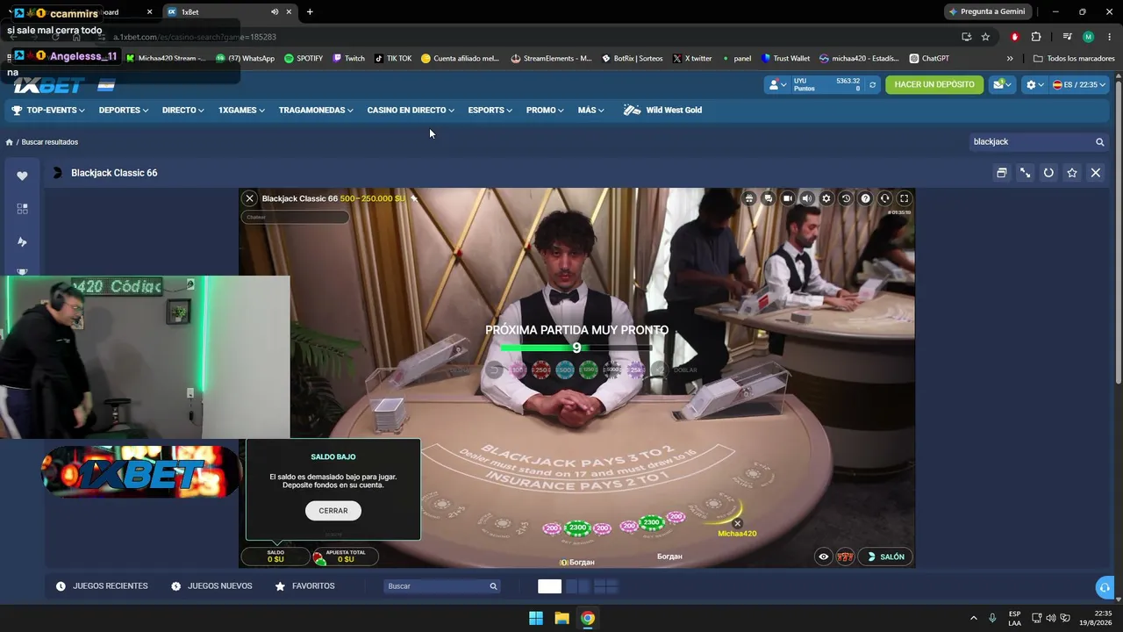Mute the 1xBet tab audio icon
The width and height of the screenshot is (1123, 632).
pyautogui.click(x=275, y=12)
